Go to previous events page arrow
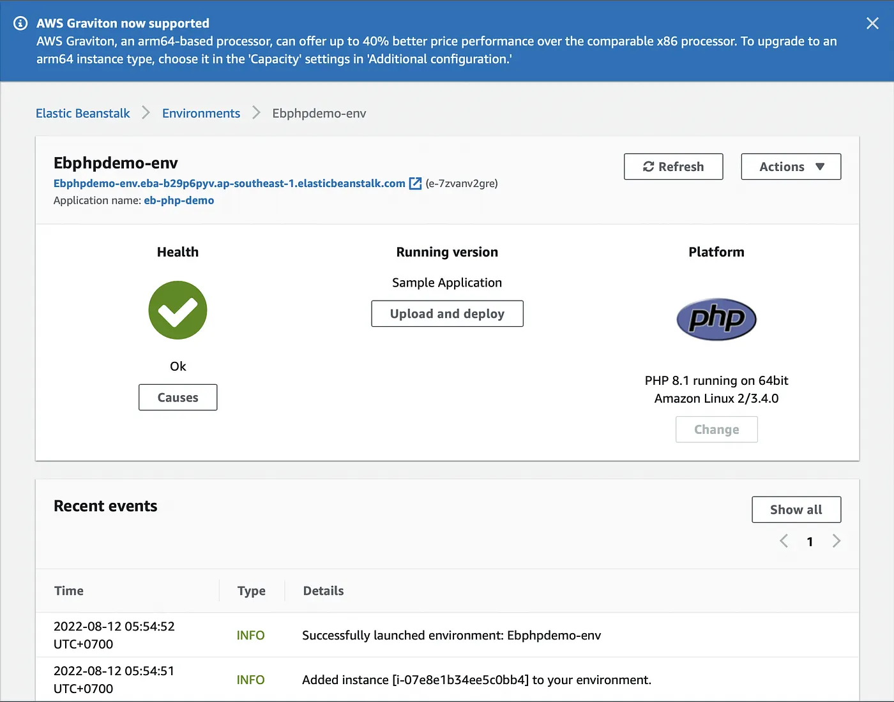894x702 pixels. coord(784,541)
